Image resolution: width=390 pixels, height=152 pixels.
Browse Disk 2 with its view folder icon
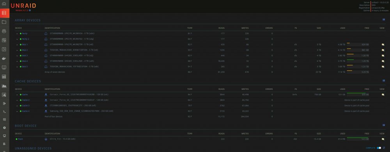click(383, 50)
